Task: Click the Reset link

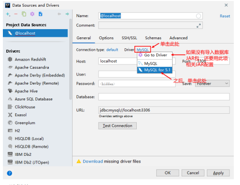Action: pyautogui.click(x=225, y=16)
